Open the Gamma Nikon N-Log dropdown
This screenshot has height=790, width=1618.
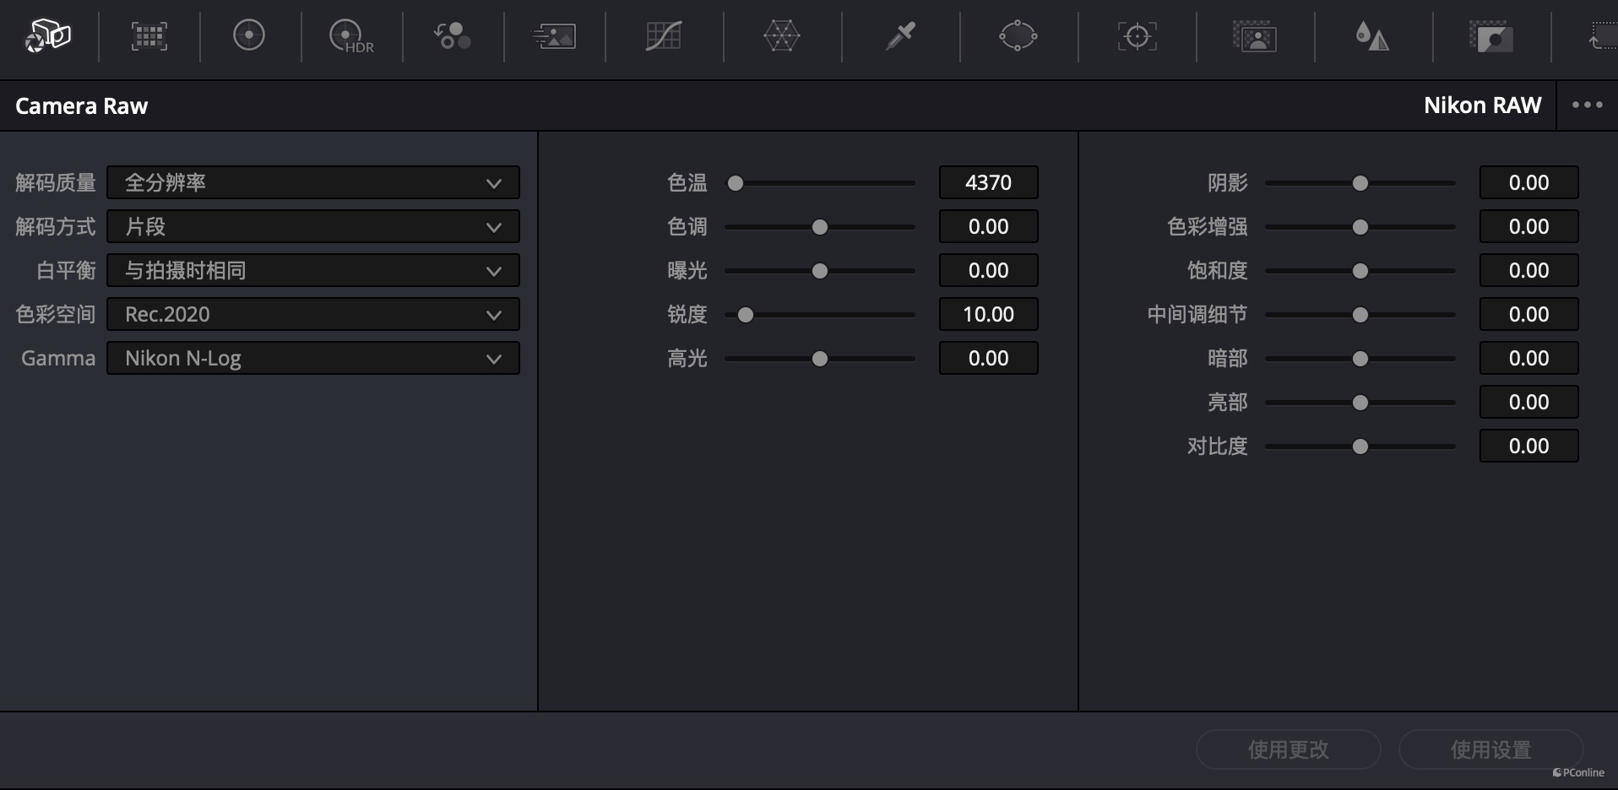[312, 358]
